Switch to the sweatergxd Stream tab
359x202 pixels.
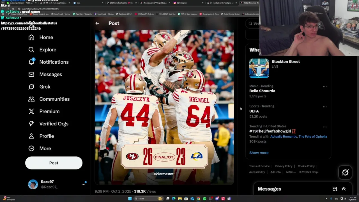pyautogui.click(x=21, y=3)
